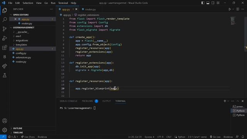This screenshot has width=247, height=139.
Task: Change the UTF-8 encoding setting
Action: tap(161, 137)
